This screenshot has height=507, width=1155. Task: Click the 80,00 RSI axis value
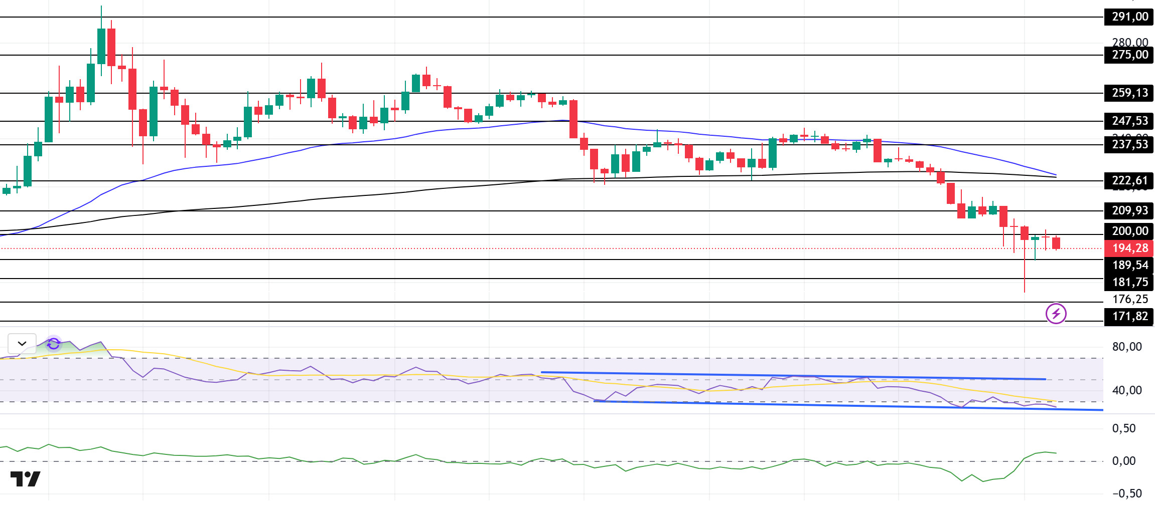pos(1127,347)
